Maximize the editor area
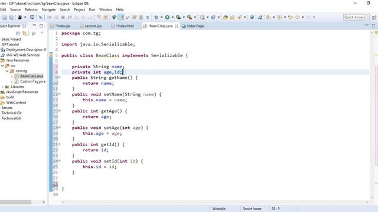Image resolution: width=378 pixels, height=212 pixels. [x=373, y=26]
